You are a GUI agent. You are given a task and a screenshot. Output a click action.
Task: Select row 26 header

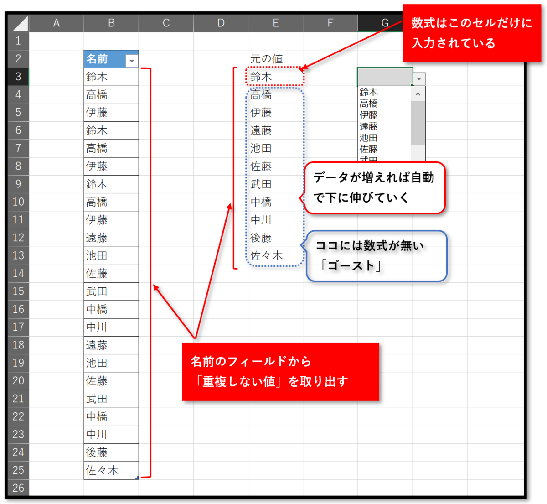(18, 488)
